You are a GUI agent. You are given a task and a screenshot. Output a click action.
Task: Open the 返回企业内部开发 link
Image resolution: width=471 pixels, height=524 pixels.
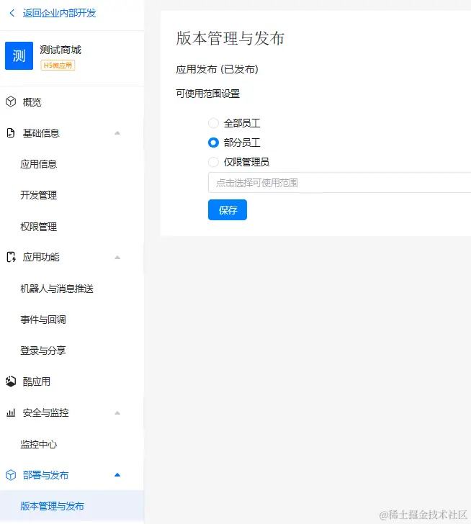[59, 13]
